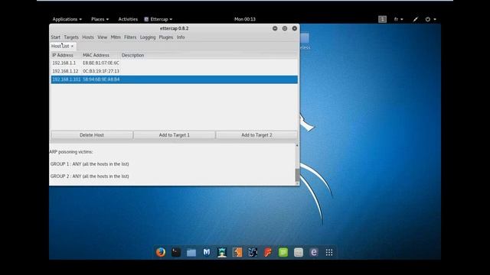The height and width of the screenshot is (275, 490).
Task: Open the green notes icon in dock
Action: pos(283,252)
